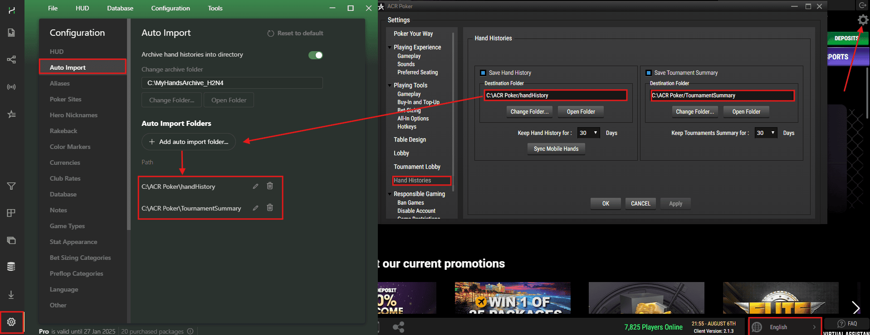Edit the ACR Poker\TournamentSummary folder path
870x335 pixels.
pyautogui.click(x=255, y=208)
